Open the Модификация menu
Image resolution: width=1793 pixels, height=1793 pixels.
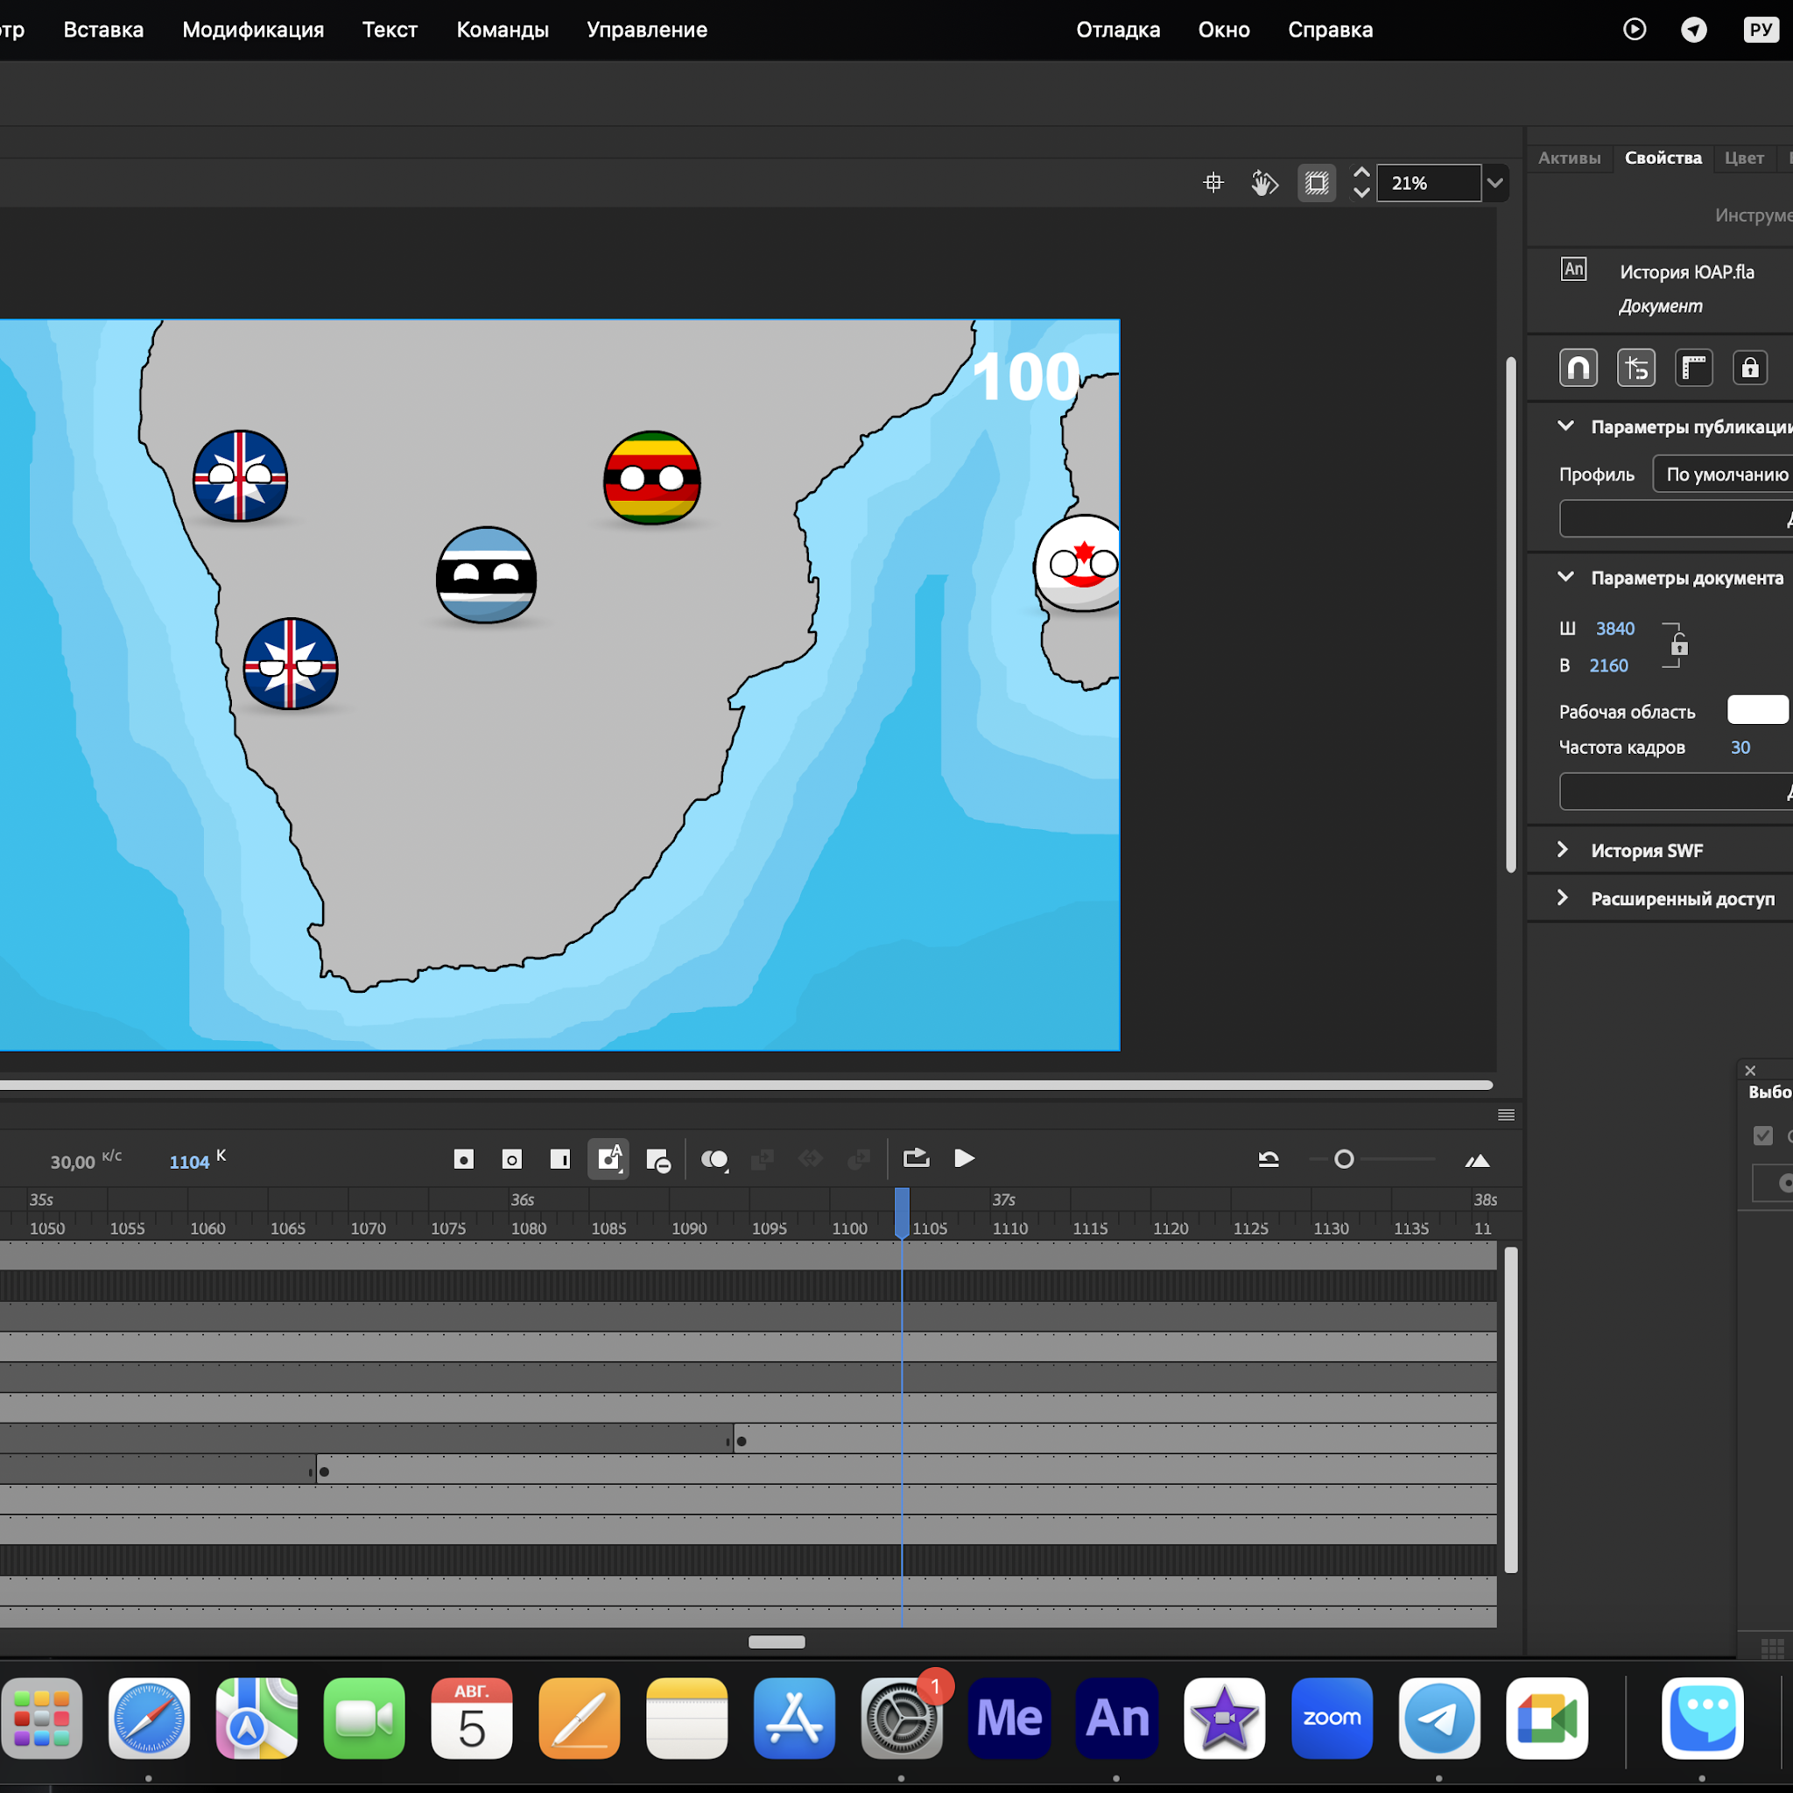click(x=252, y=30)
